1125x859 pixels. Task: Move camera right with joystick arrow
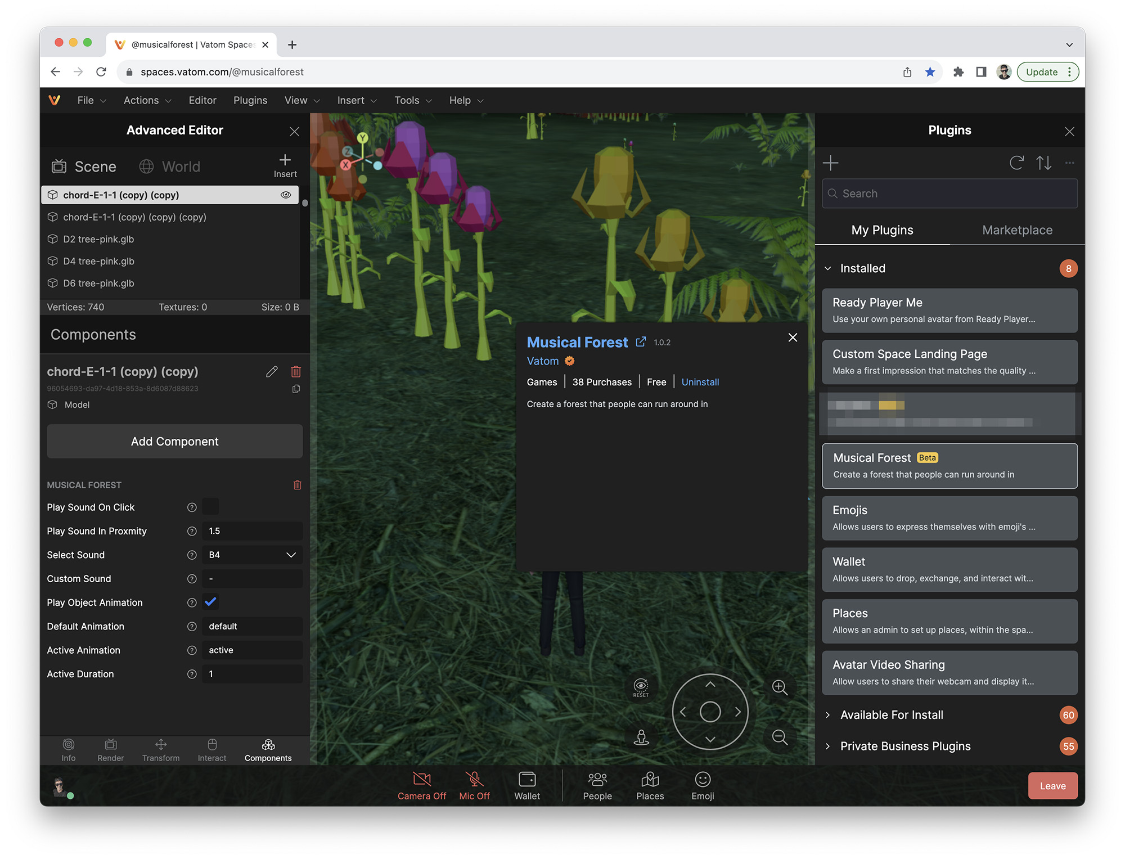point(738,712)
